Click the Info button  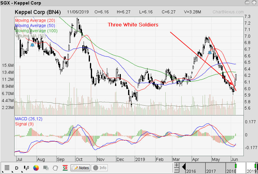[x=100, y=168]
